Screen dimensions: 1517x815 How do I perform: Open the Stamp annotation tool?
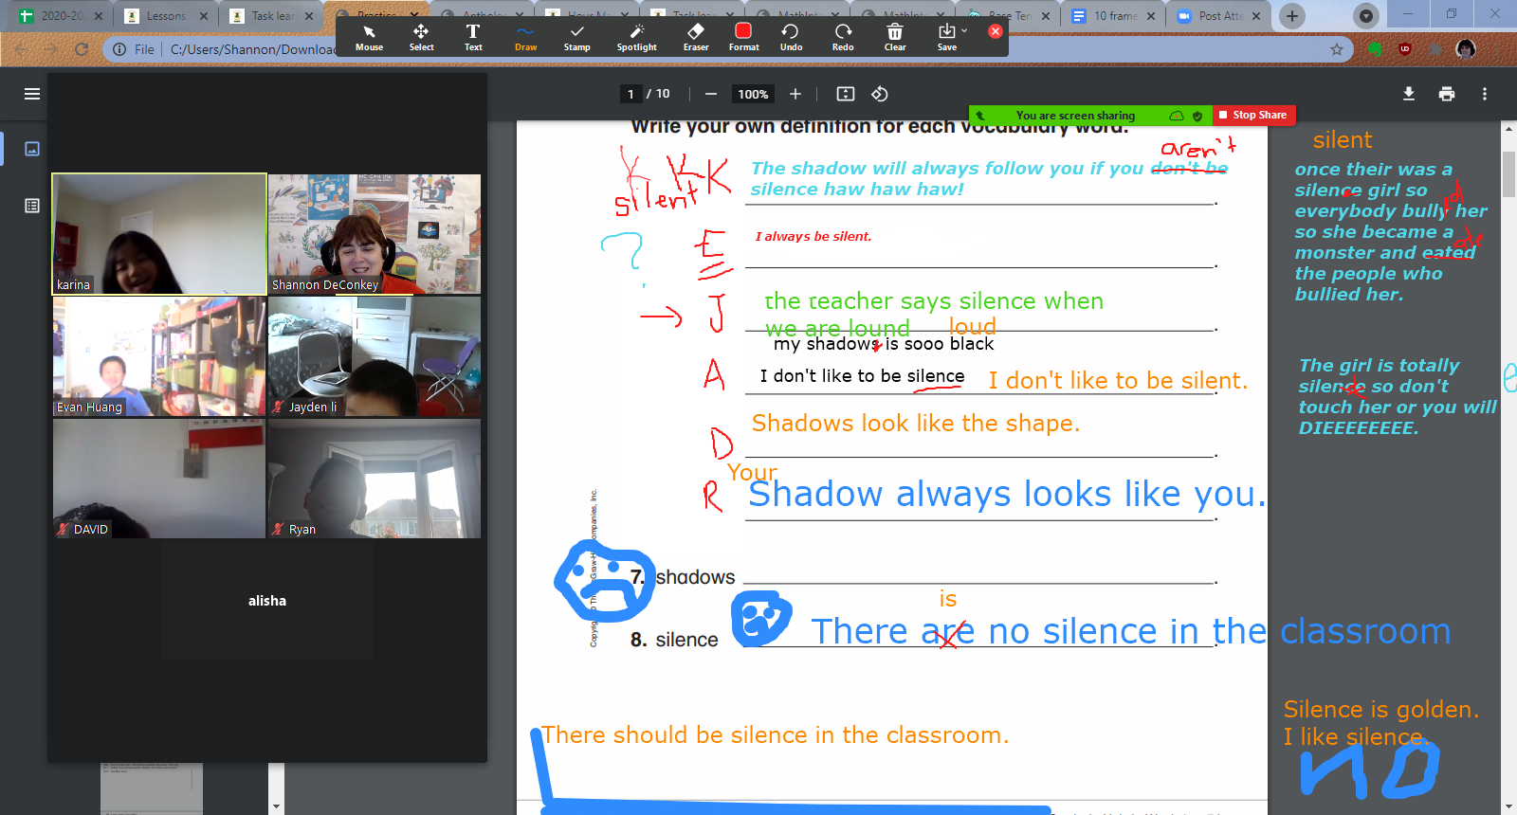click(576, 38)
